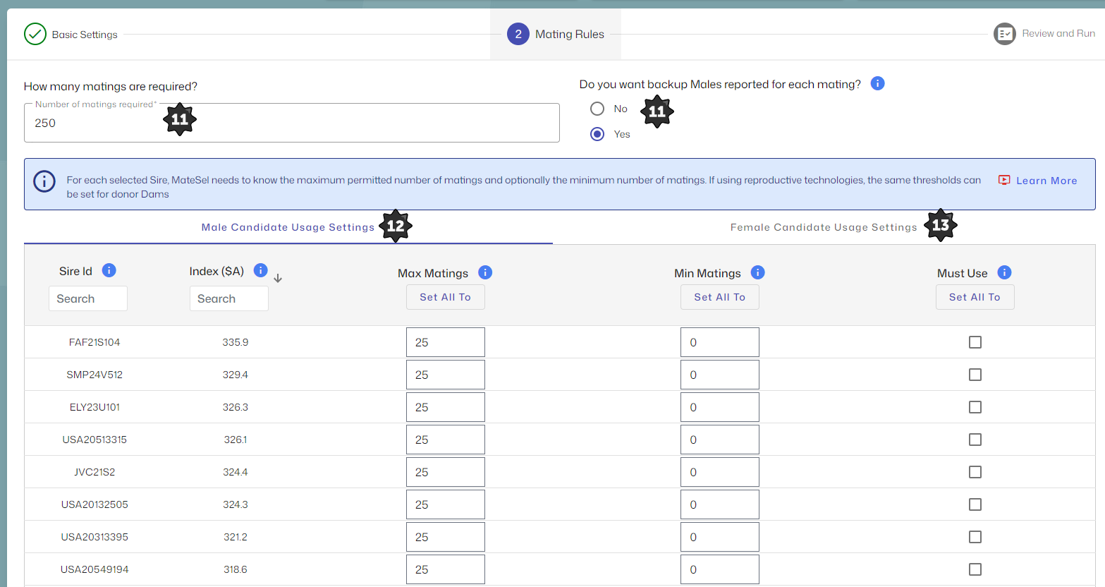
Task: Tick Must Use checkbox for JVC21S2
Action: (x=975, y=472)
